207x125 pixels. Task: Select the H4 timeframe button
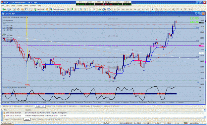click(135, 9)
